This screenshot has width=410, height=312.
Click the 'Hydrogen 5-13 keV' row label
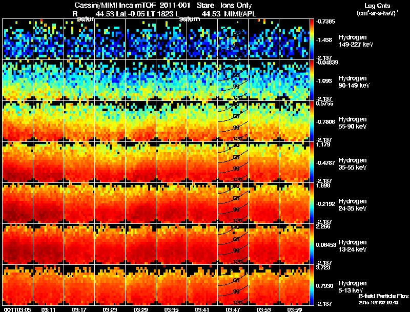pyautogui.click(x=352, y=287)
